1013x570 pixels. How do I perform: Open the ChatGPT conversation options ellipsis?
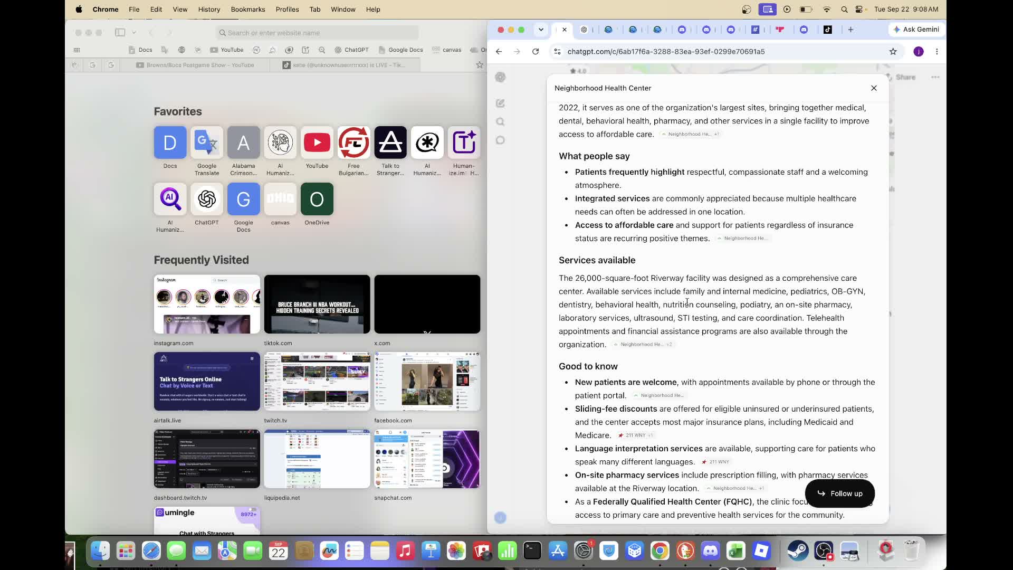(x=935, y=77)
